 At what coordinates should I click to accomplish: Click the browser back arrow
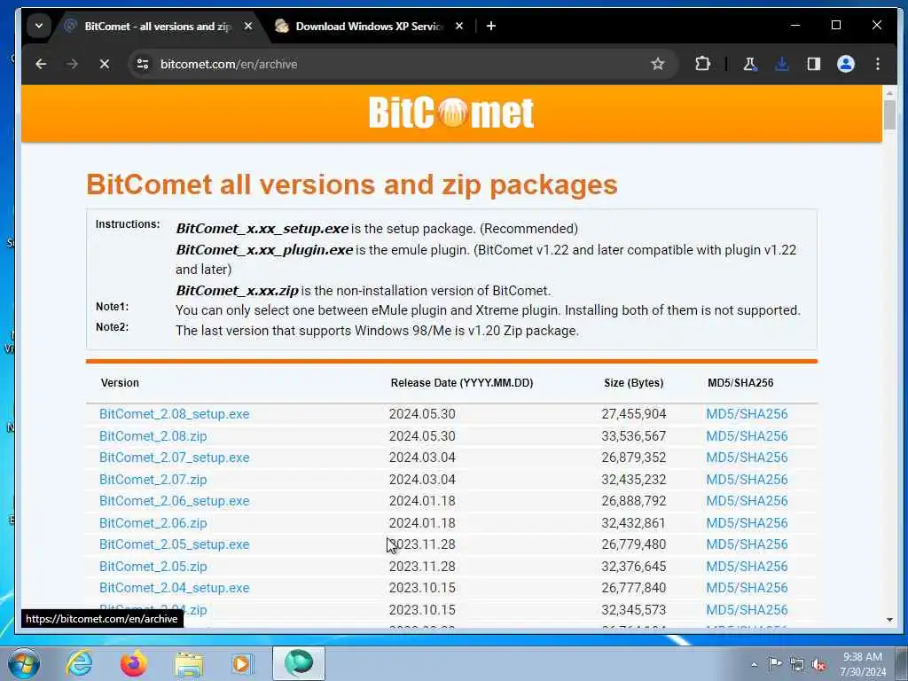point(41,64)
